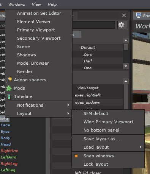Close the panel with the X icon
Screen dimensions: 150x174
tap(124, 16)
